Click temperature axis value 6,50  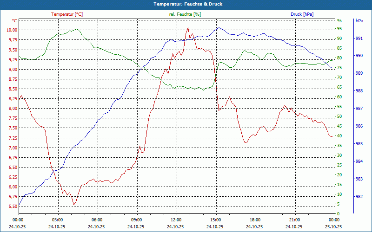(13, 167)
